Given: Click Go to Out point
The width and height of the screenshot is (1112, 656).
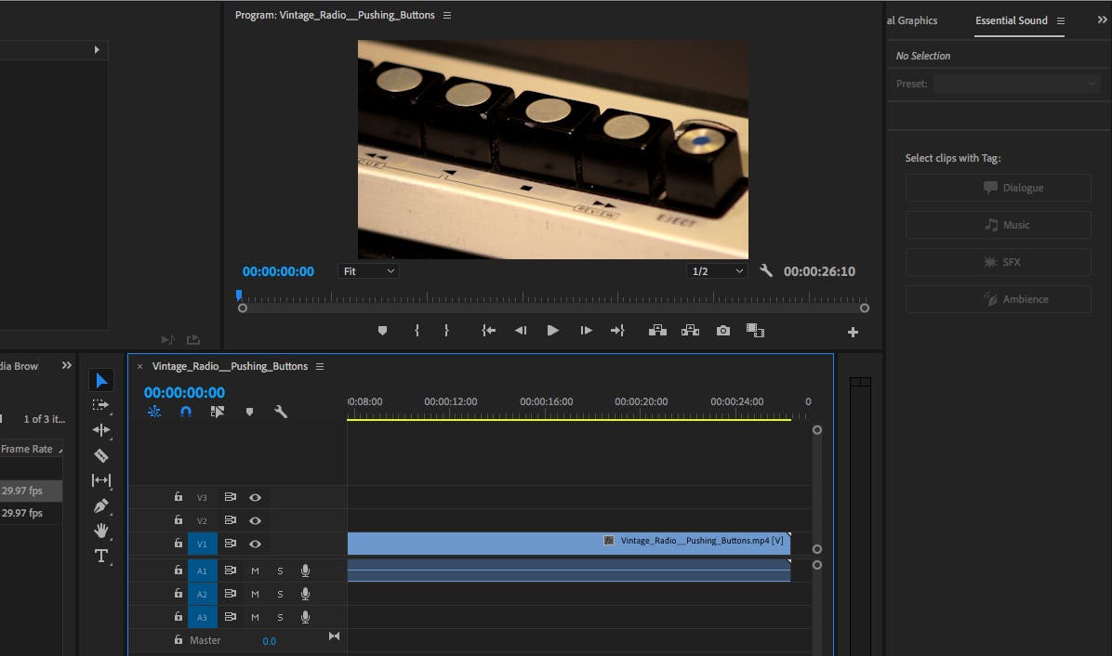Looking at the screenshot, I should [617, 331].
